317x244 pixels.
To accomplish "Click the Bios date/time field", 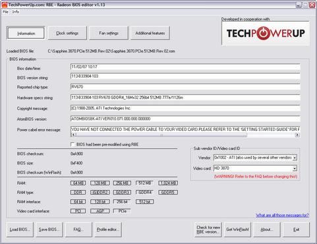I will pos(185,67).
